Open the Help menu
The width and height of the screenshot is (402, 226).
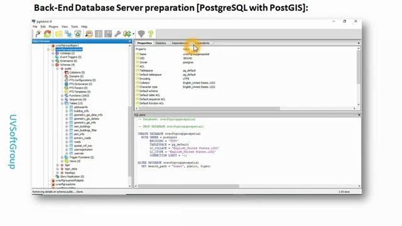[x=84, y=26]
